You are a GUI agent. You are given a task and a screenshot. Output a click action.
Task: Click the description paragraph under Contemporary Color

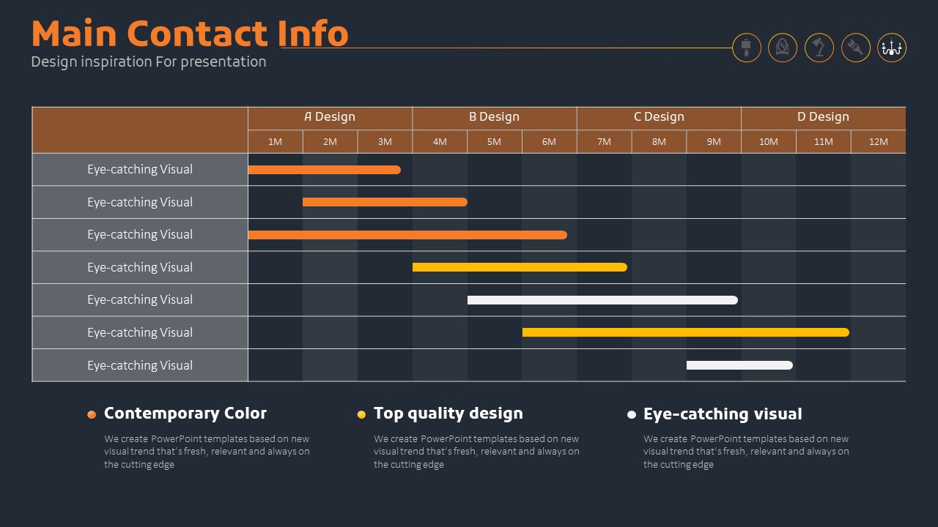(207, 452)
